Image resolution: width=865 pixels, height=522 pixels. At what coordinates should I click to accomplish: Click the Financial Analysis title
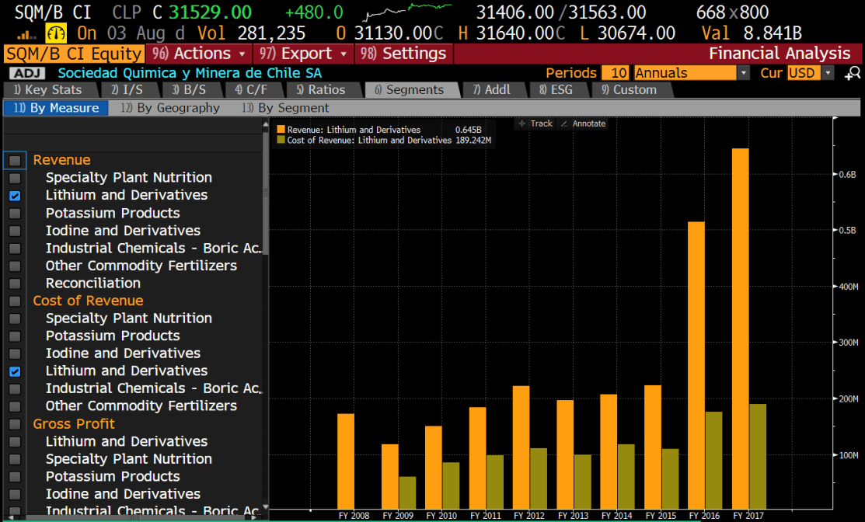[x=780, y=54]
